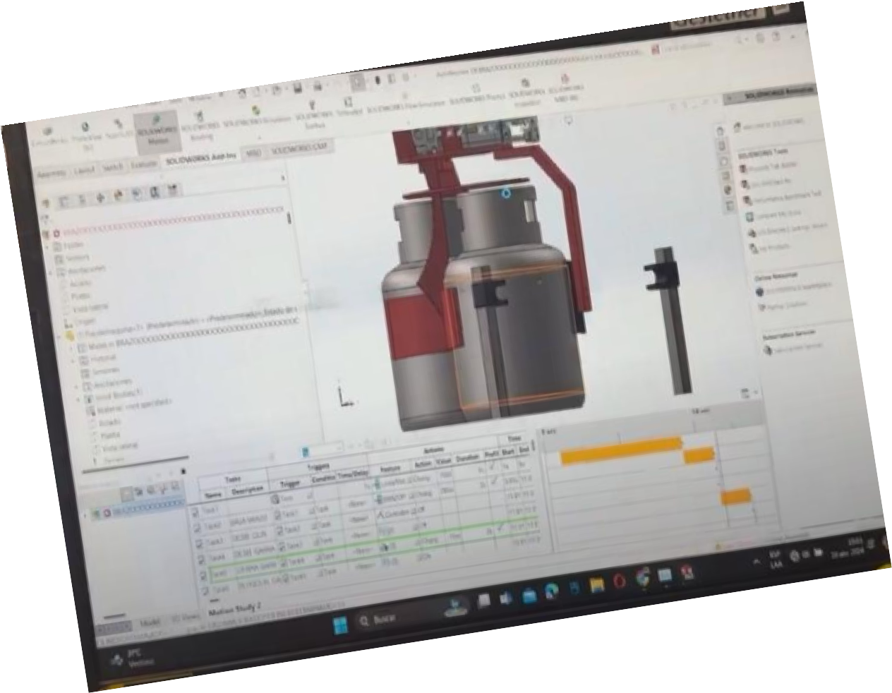Switch to the MBD ribbon tab

click(x=253, y=155)
